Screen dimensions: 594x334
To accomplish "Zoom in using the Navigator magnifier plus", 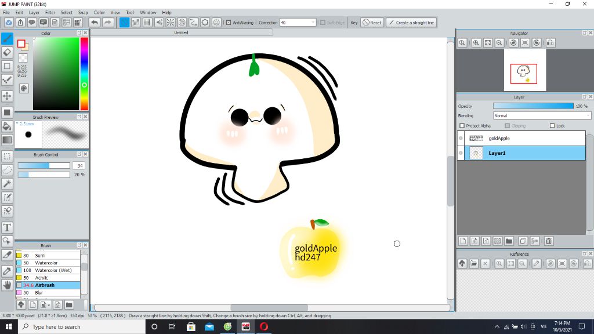I will [476, 43].
